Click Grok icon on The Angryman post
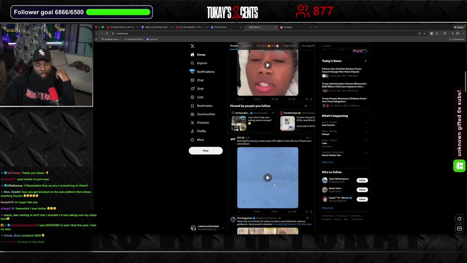The height and width of the screenshot is (263, 467). tap(307, 218)
